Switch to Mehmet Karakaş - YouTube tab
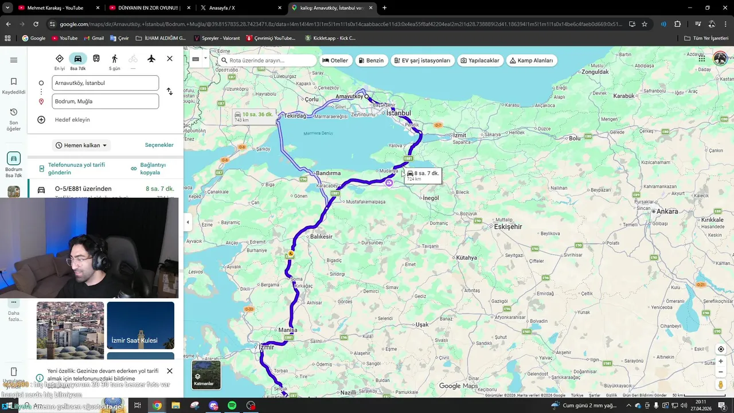This screenshot has width=734, height=413. [59, 8]
